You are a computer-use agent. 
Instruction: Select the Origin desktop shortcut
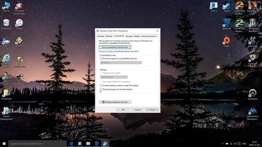(x=226, y=42)
